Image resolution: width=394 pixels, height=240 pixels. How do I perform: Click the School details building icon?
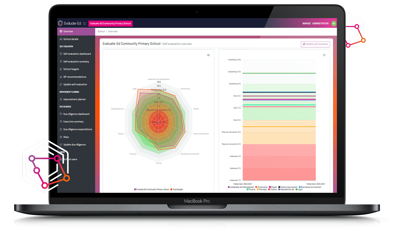61,39
